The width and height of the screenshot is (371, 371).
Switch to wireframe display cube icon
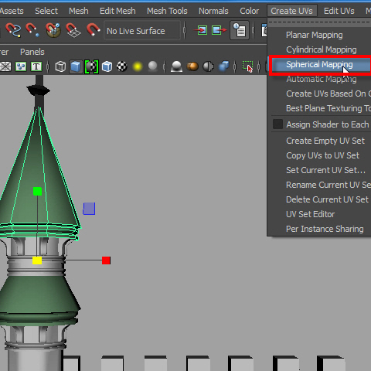click(x=60, y=66)
